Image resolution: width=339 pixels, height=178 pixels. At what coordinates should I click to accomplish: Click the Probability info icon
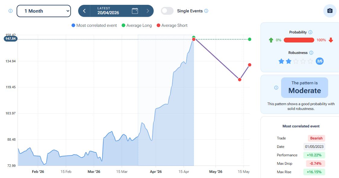pos(310,32)
